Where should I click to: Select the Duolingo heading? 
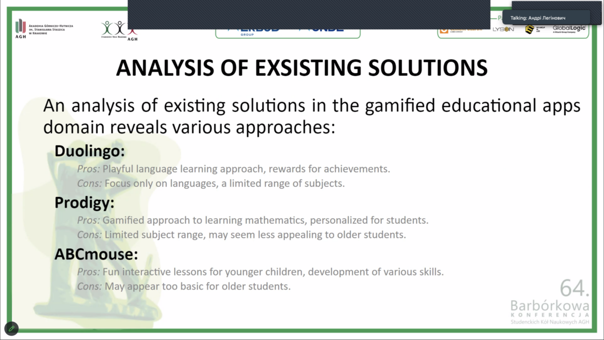90,151
